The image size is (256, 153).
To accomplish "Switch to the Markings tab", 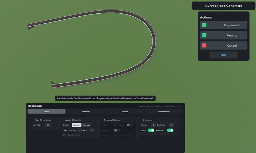I will point(86,112).
